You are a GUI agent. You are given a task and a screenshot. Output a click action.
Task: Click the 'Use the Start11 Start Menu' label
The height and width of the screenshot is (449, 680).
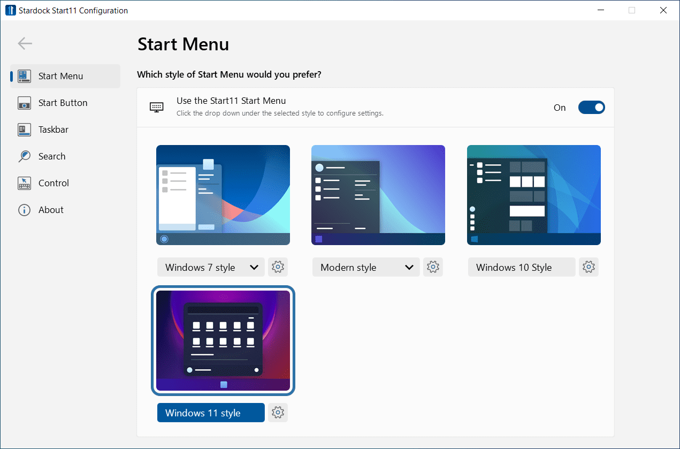click(x=231, y=101)
